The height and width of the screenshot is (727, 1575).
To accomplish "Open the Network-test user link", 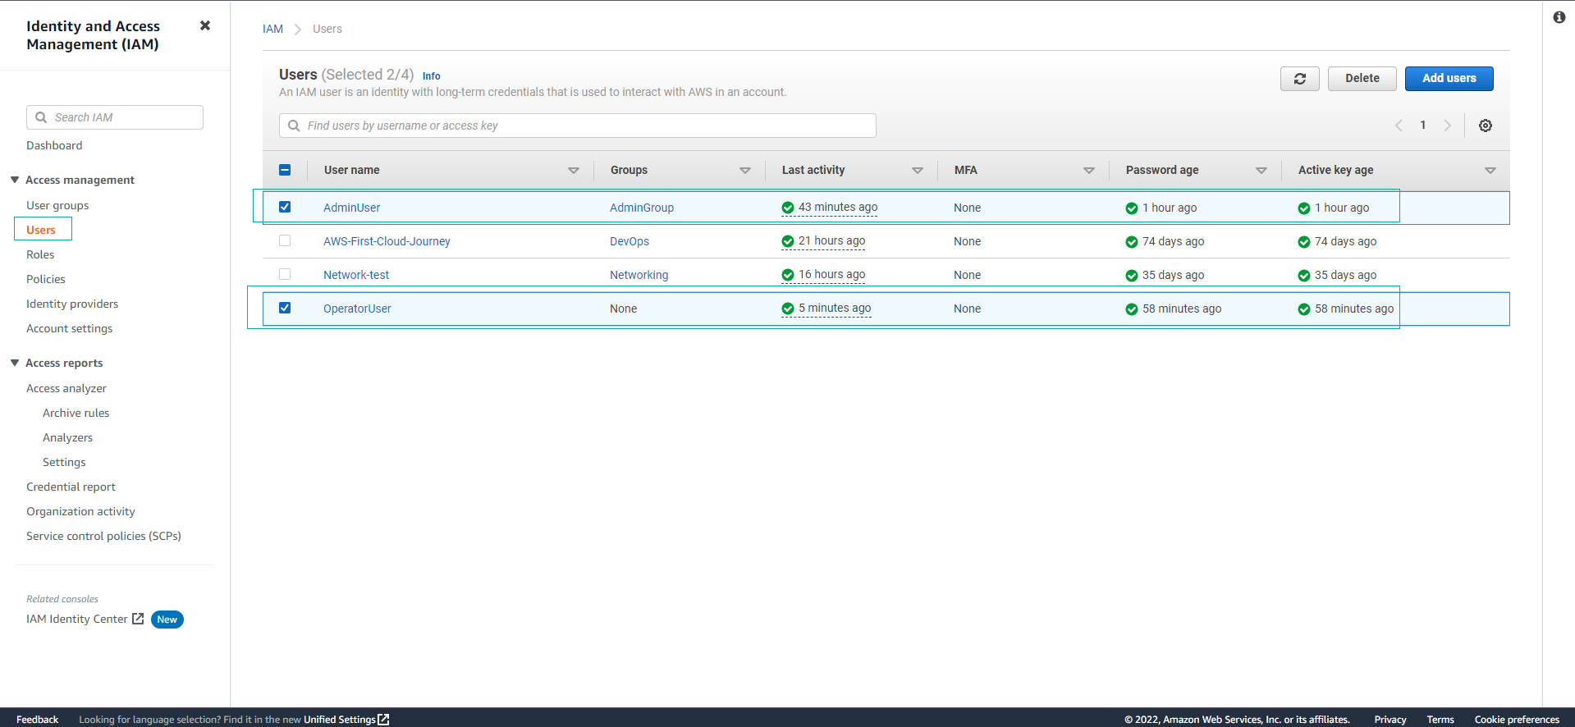I will pyautogui.click(x=356, y=275).
